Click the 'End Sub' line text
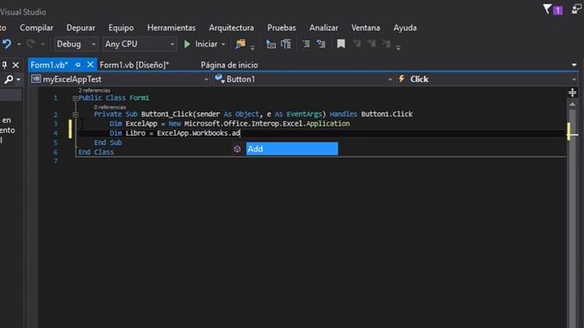The height and width of the screenshot is (328, 584). pyautogui.click(x=108, y=142)
